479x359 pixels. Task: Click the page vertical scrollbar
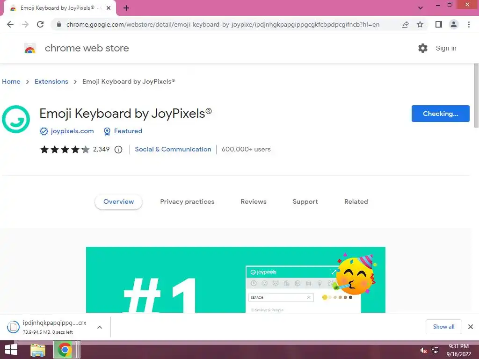tap(476, 95)
